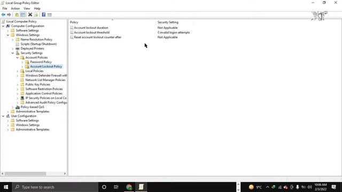Click the Export List toolbar icon

[x=36, y=14]
